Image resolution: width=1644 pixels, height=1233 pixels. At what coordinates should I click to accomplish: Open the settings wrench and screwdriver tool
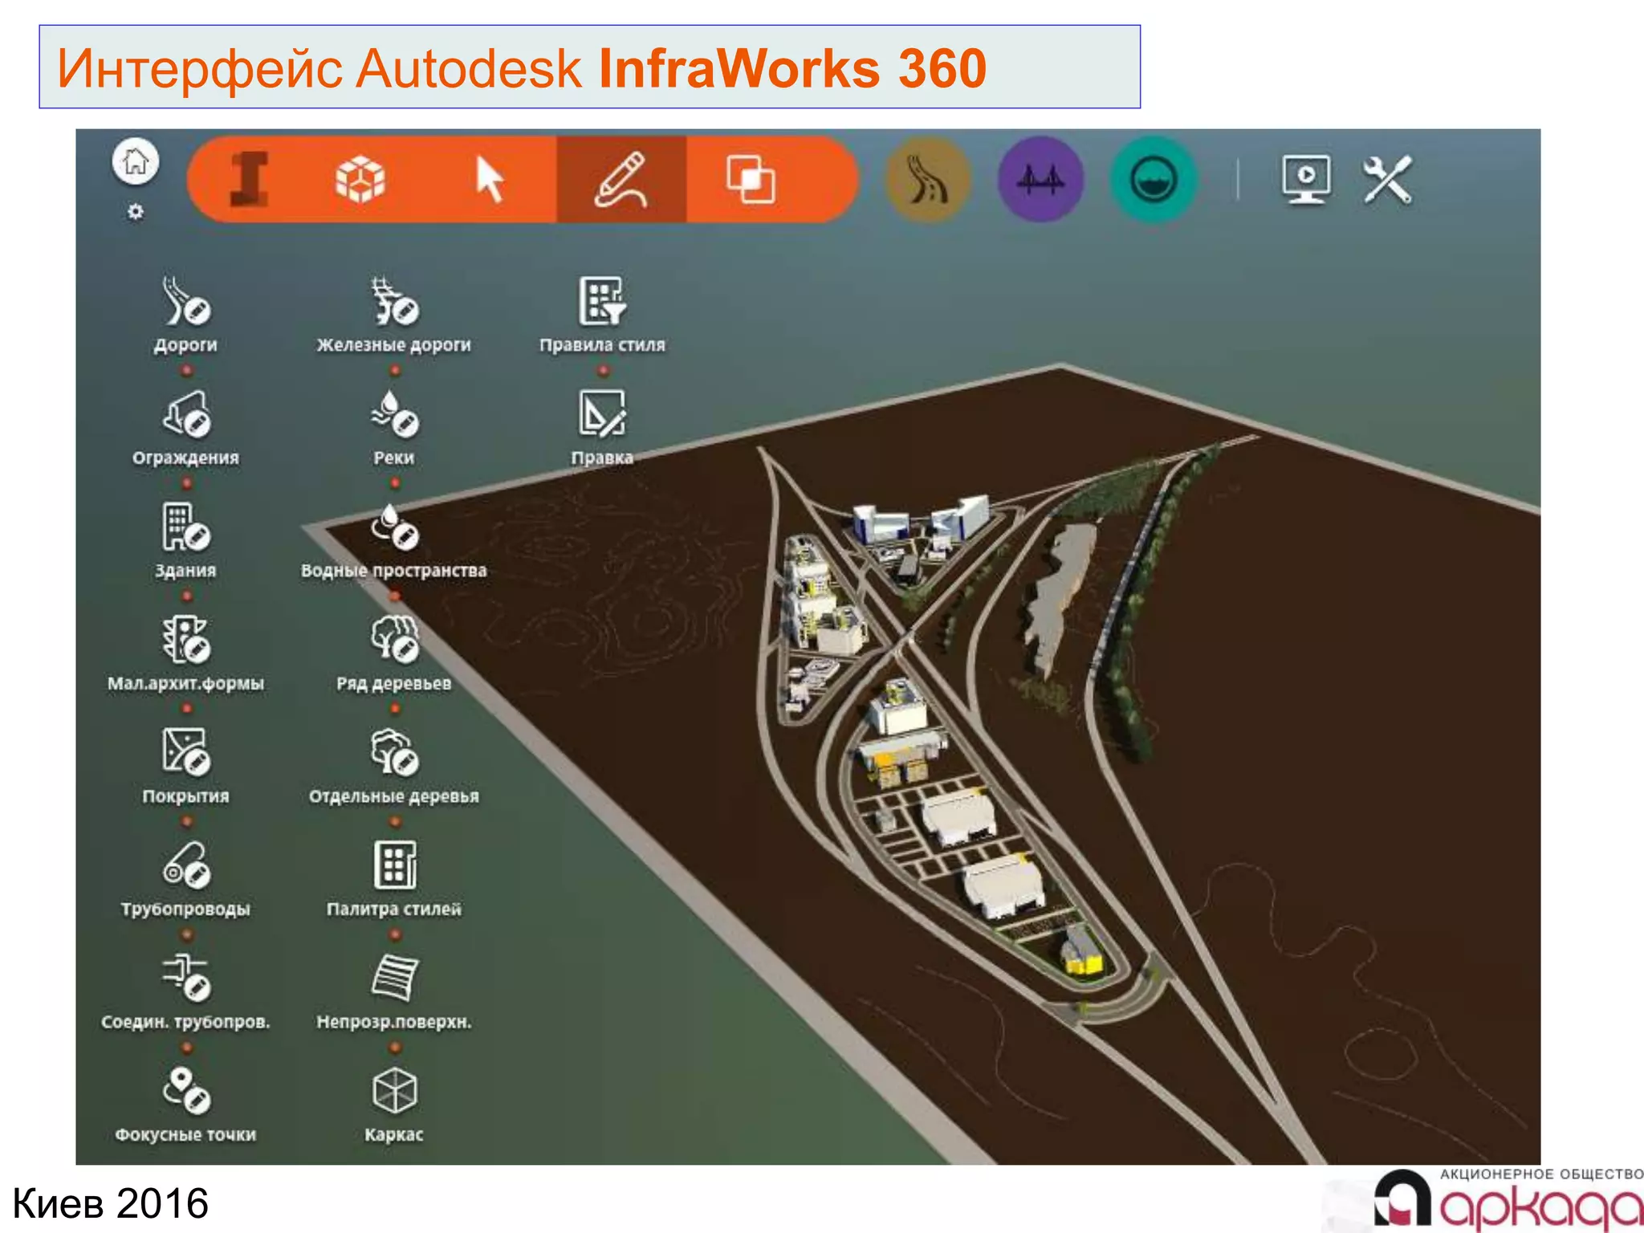pyautogui.click(x=1388, y=179)
